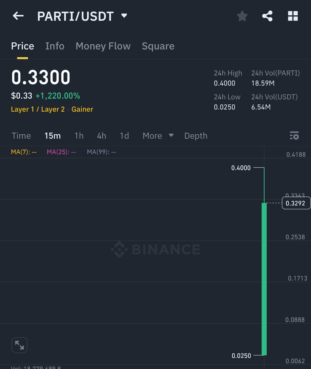Switch to the Info tab
Viewport: 311px width, 369px height.
click(x=55, y=46)
